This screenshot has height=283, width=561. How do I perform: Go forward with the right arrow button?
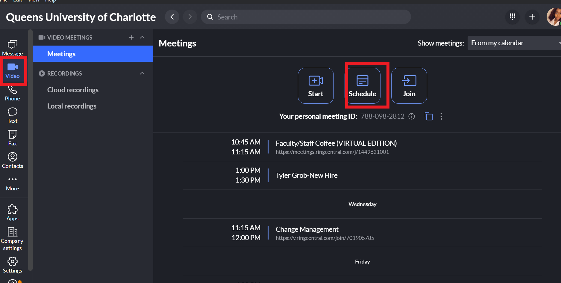(190, 17)
